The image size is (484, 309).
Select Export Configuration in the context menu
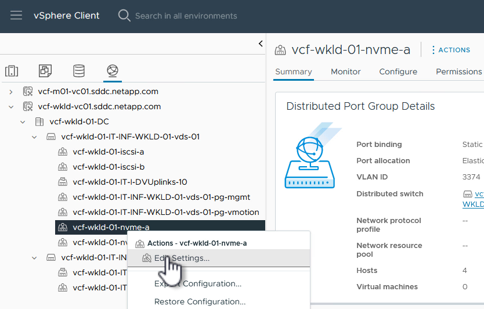pos(197,284)
